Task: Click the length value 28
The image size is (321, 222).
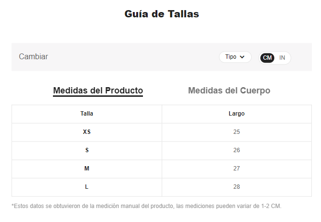Action: [237, 187]
